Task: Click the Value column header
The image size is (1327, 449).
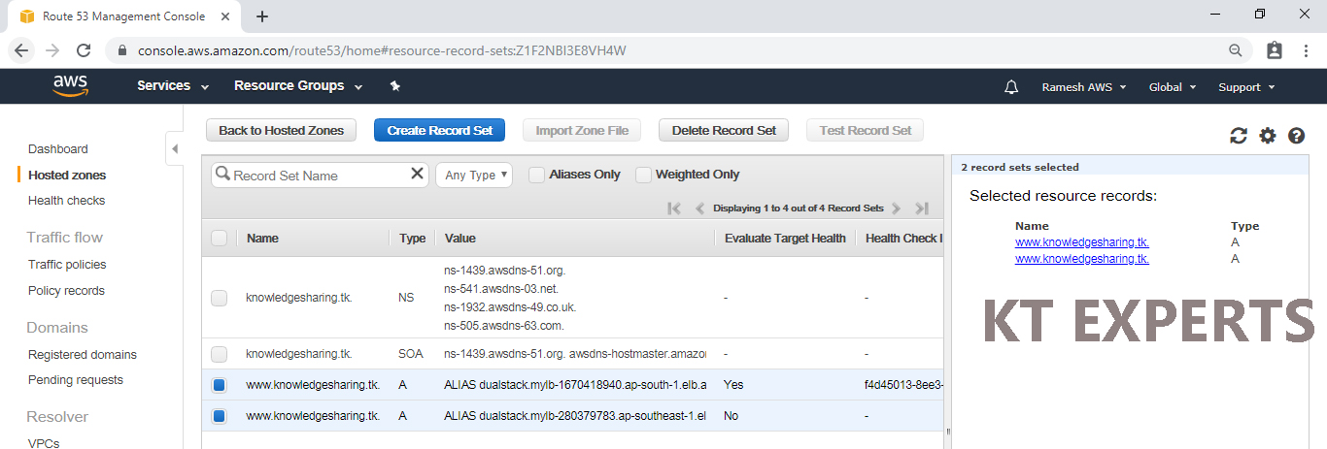Action: (460, 238)
